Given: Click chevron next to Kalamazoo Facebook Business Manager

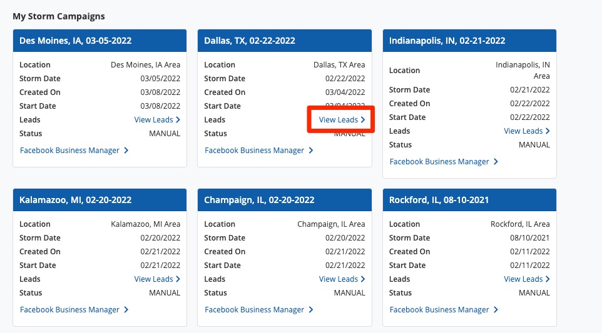Looking at the screenshot, I should point(126,310).
